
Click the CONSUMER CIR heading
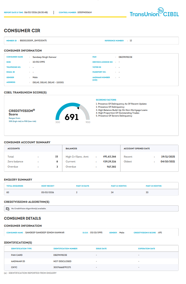22,30
